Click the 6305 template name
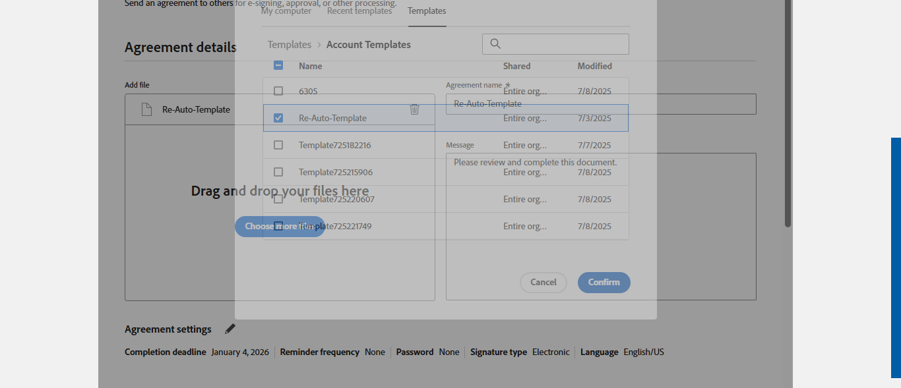The image size is (901, 388). coord(308,92)
